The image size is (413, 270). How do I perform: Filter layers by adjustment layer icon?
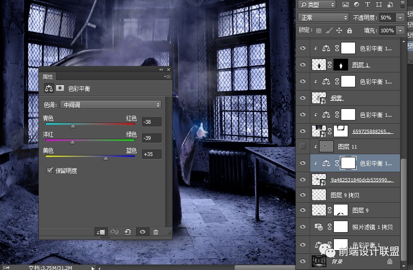click(357, 4)
